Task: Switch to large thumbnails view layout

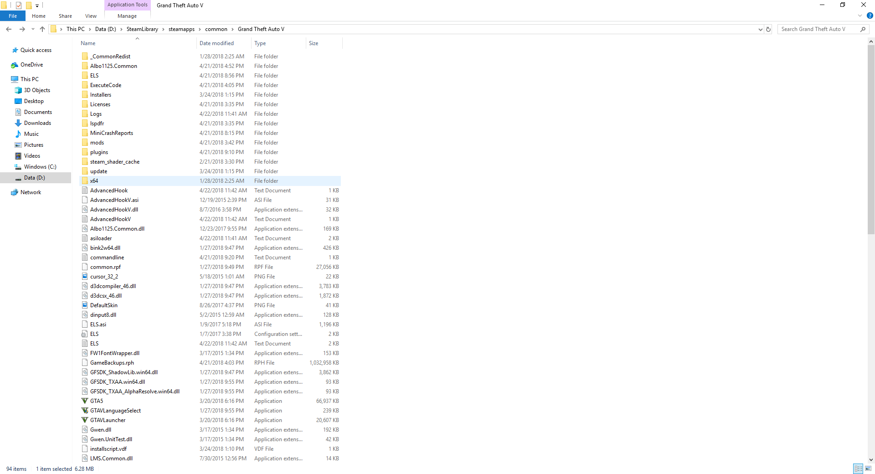Action: pos(868,469)
